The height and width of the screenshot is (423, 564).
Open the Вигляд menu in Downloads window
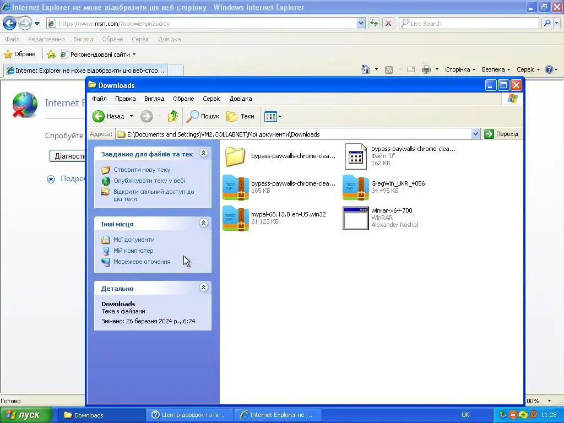pos(154,99)
